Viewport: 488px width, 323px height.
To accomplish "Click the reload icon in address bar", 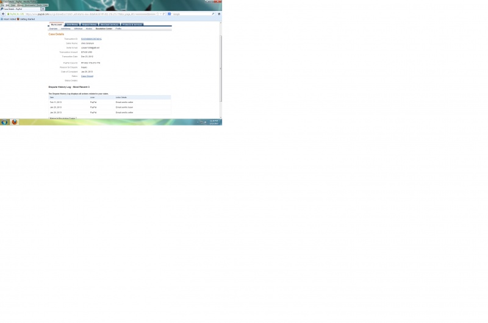I will pos(163,14).
